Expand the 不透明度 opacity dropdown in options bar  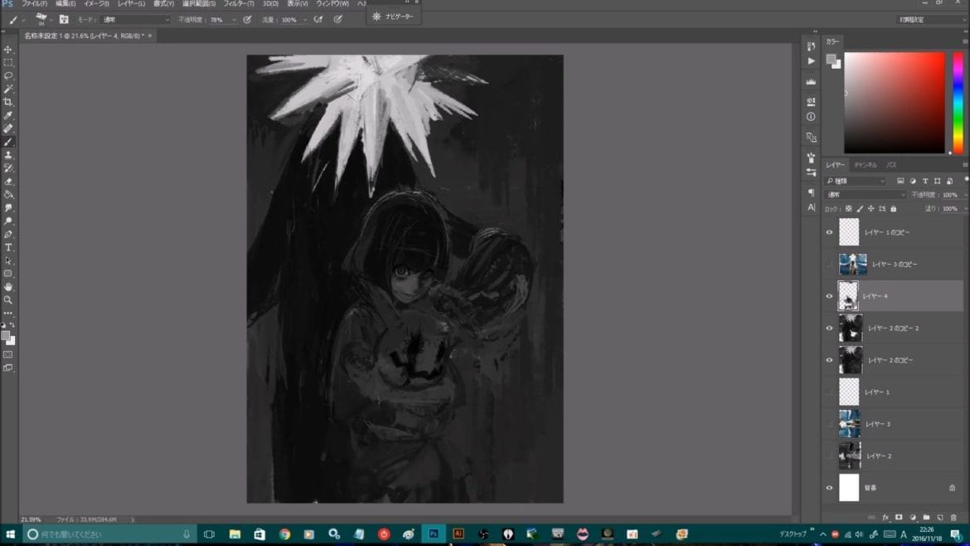(x=232, y=19)
